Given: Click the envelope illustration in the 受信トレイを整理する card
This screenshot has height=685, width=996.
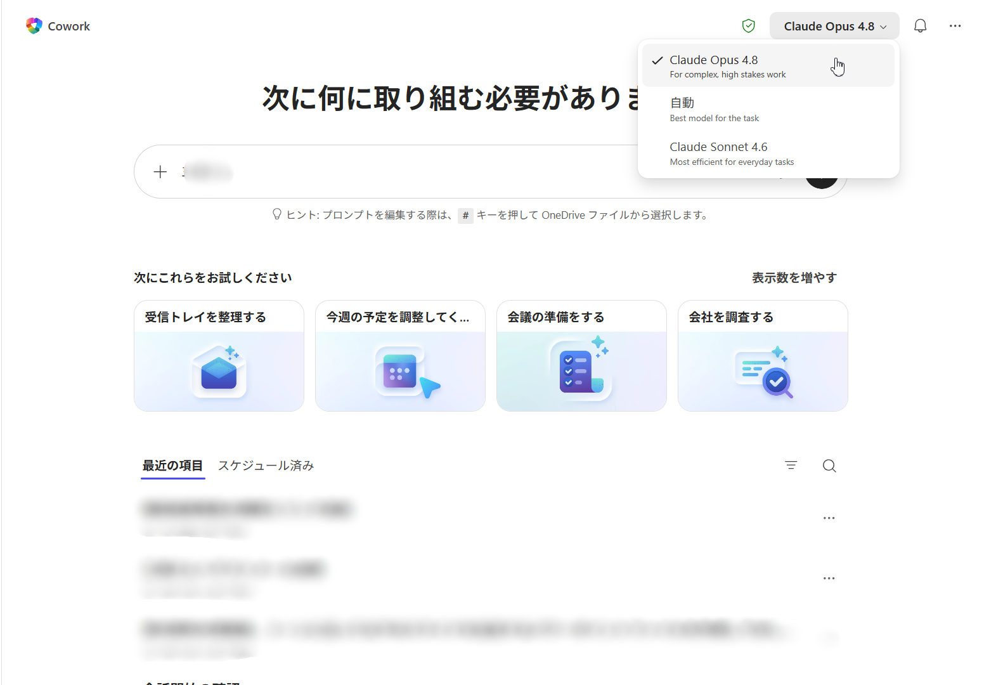Looking at the screenshot, I should 219,372.
